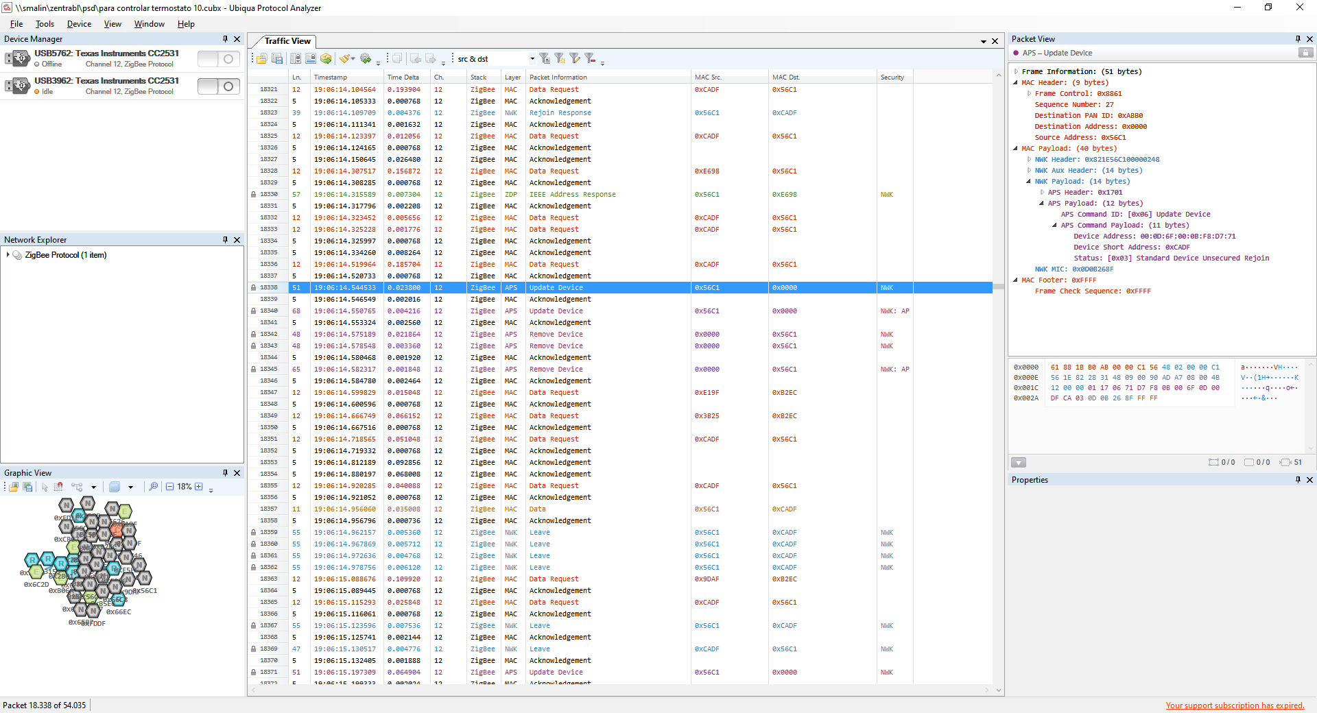Viewport: 1317px width, 713px height.
Task: Toggle the USB3962 device power switch
Action: pos(219,86)
